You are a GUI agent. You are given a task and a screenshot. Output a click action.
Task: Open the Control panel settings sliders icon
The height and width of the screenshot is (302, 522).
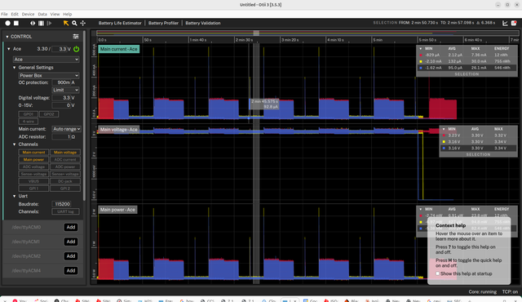pos(76,36)
